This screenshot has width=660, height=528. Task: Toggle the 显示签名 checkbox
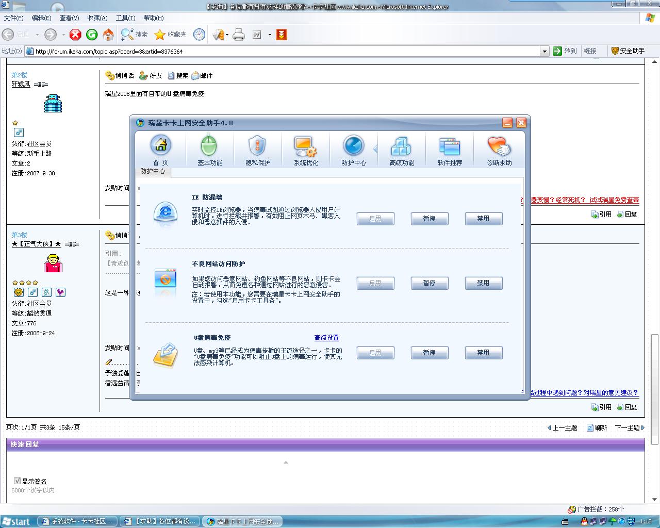[x=17, y=481]
